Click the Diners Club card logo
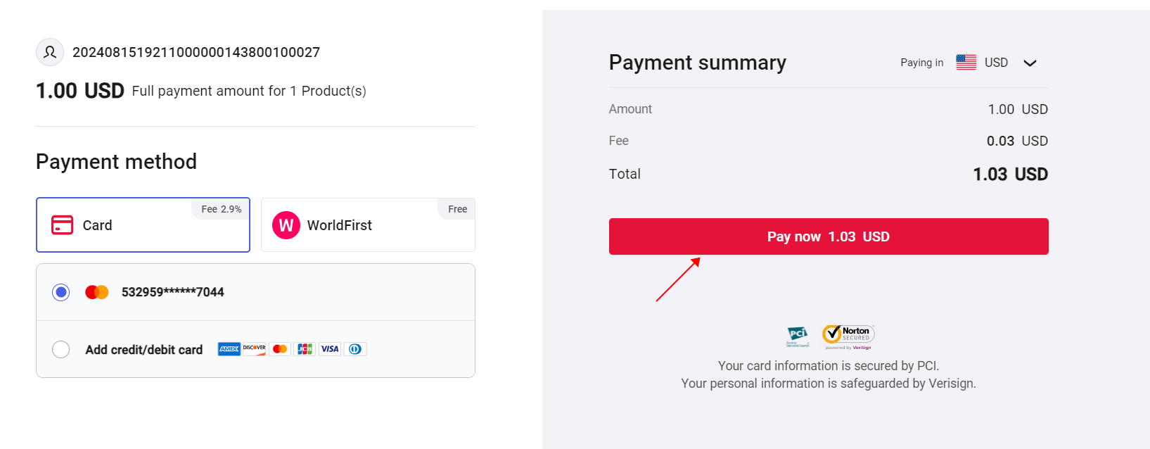Viewport: 1150px width, 449px height. [355, 349]
